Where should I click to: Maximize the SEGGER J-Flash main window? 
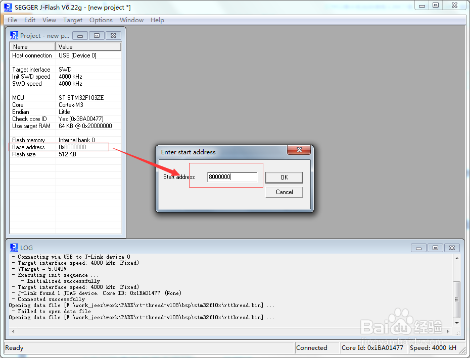pyautogui.click(x=436, y=6)
